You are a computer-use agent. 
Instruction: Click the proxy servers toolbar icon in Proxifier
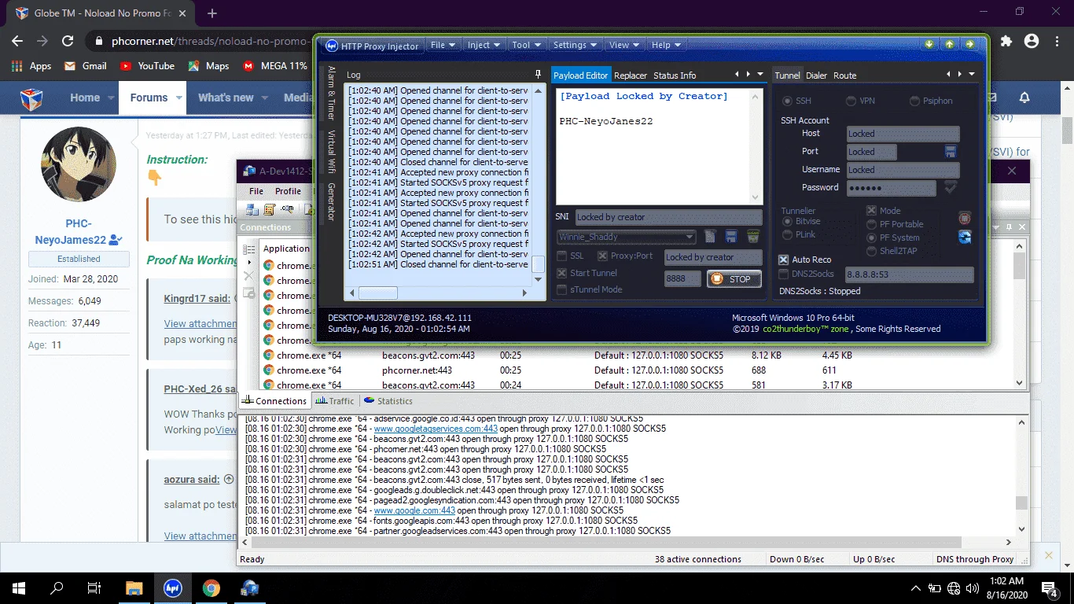[x=252, y=209]
